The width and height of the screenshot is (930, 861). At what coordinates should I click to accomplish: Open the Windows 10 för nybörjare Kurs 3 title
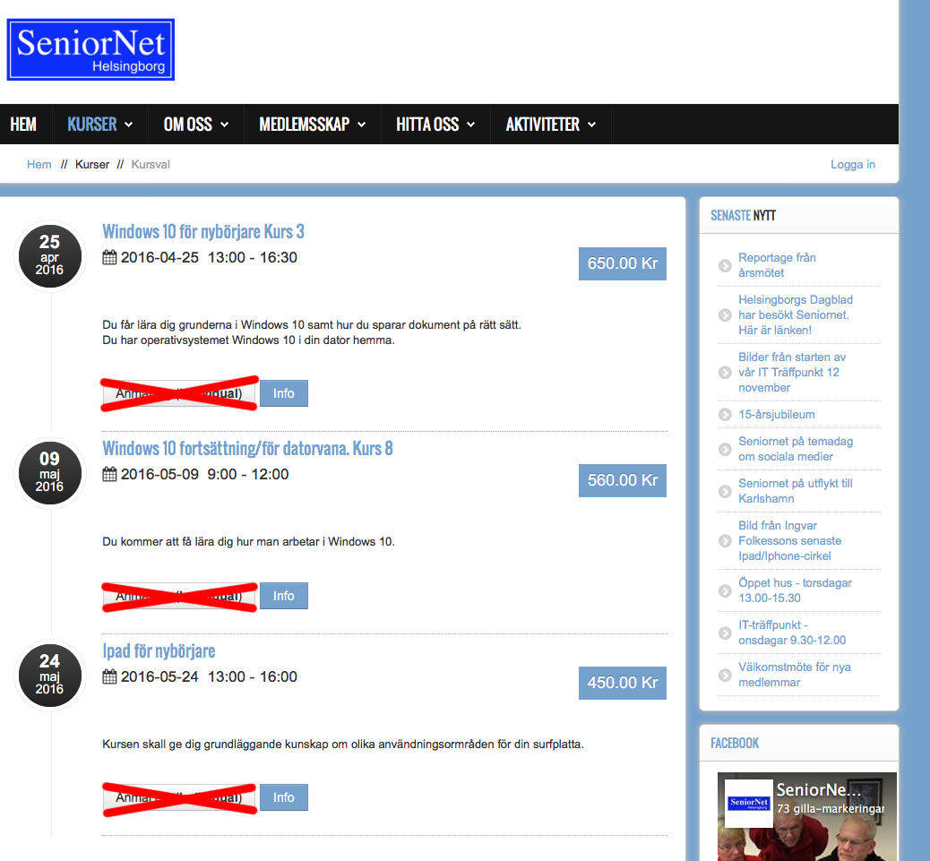203,231
